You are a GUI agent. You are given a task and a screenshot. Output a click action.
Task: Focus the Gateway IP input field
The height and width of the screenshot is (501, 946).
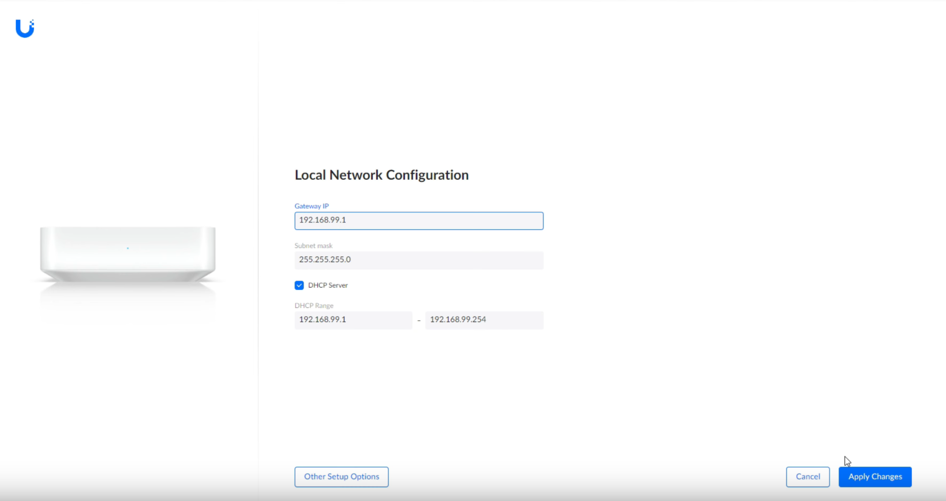(x=419, y=221)
